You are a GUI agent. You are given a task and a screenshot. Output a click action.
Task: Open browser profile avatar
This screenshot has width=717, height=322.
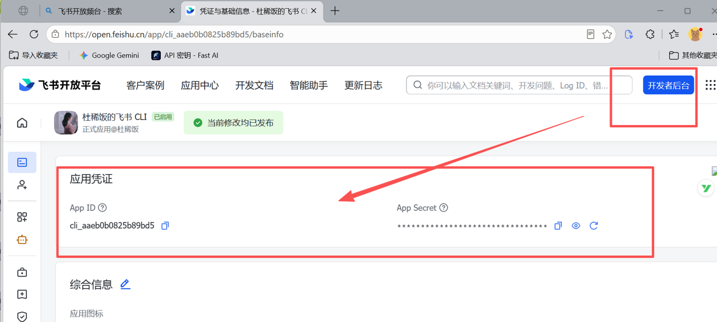tap(695, 34)
